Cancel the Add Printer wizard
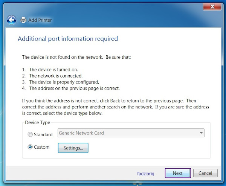Screen dimensions: 226x186 click(205, 173)
